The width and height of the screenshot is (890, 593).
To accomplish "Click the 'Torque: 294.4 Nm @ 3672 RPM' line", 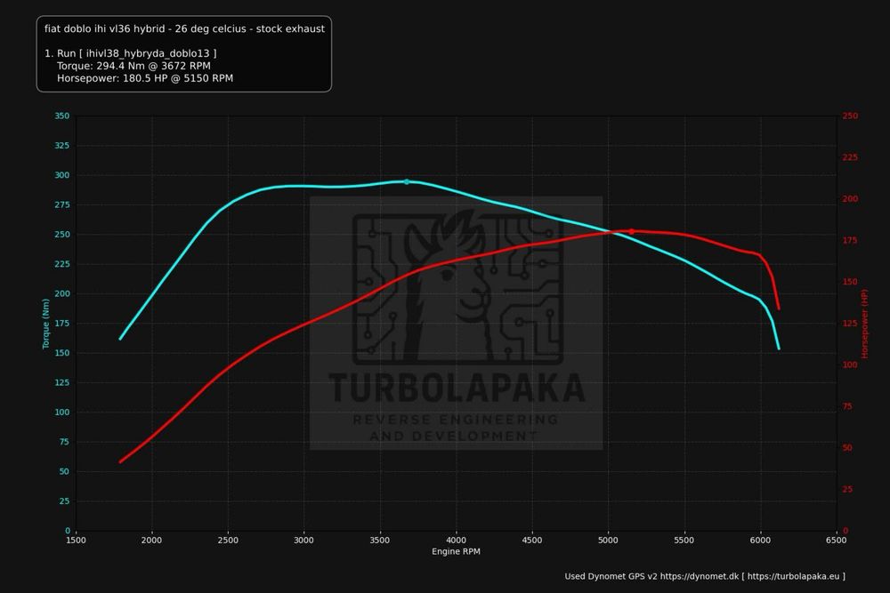I will (x=134, y=66).
